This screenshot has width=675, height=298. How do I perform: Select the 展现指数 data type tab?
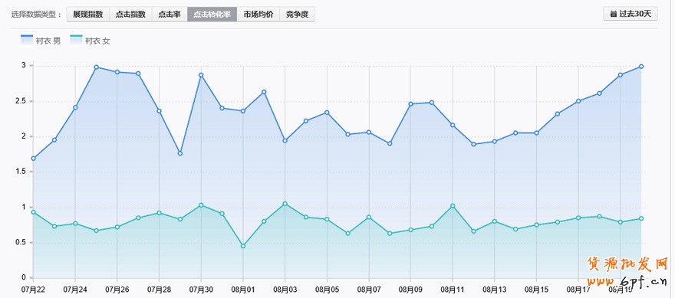coord(87,15)
